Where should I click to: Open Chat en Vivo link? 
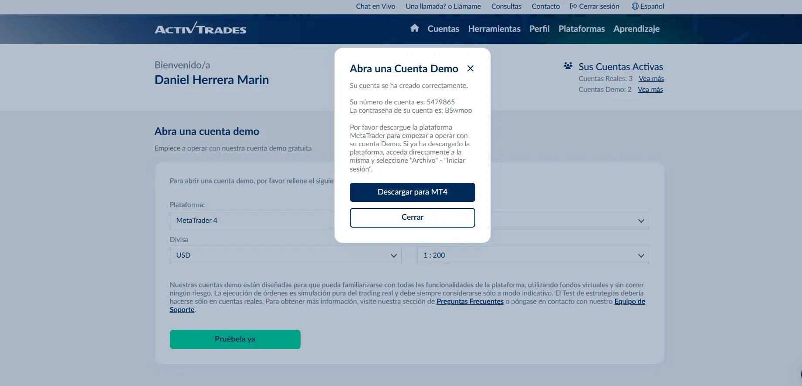coord(376,6)
